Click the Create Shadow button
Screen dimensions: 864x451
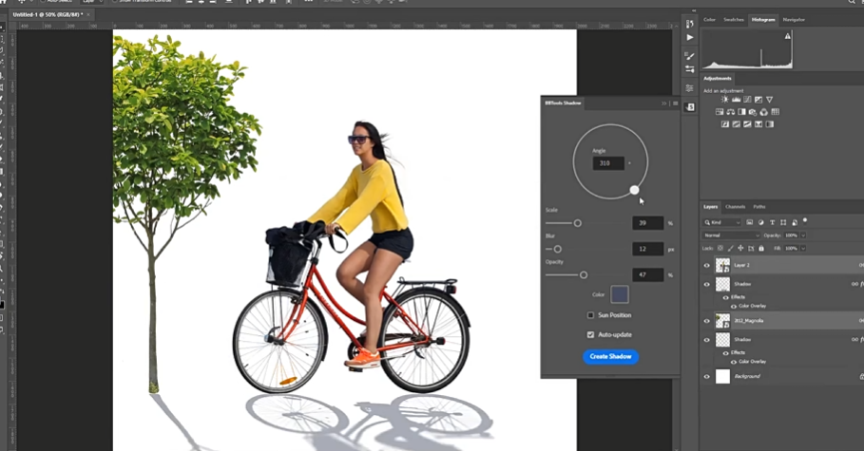pos(610,357)
